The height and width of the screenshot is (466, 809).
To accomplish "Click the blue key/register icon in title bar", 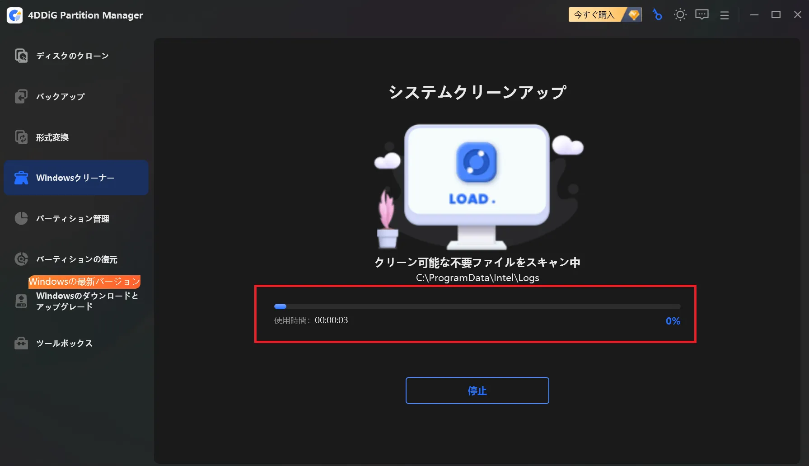I will [x=657, y=15].
